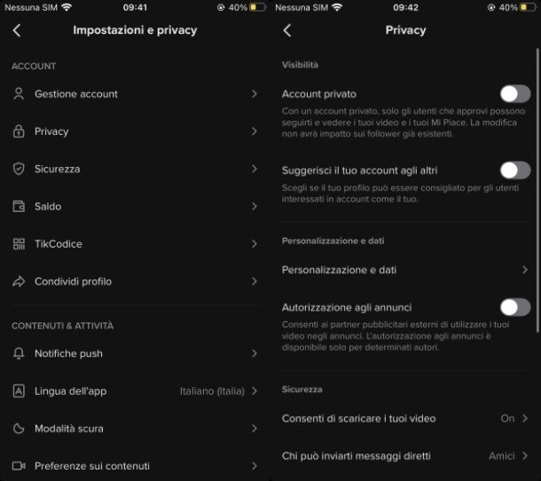Tap the Condividi profilo share arrow icon

pyautogui.click(x=19, y=281)
